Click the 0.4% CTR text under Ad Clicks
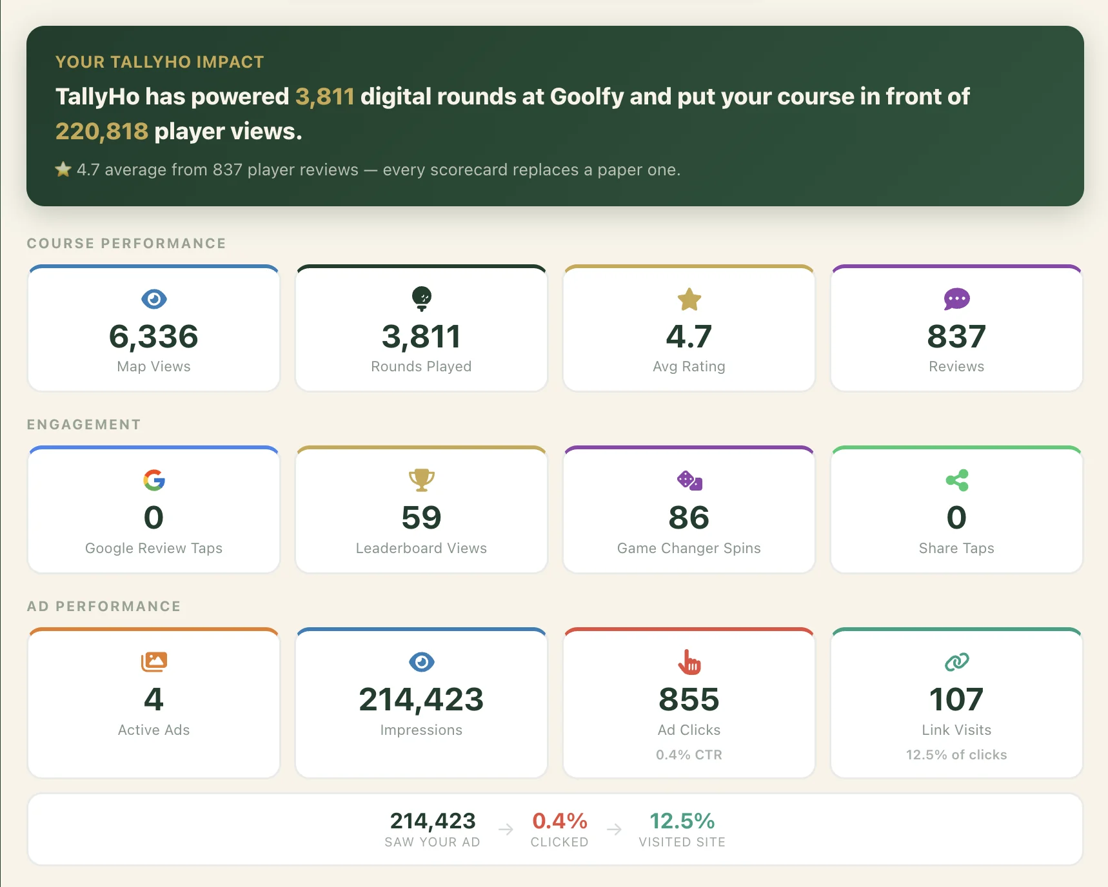Screen dimensions: 1108x887 click(689, 755)
